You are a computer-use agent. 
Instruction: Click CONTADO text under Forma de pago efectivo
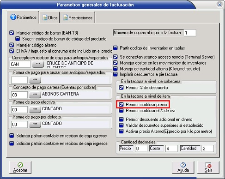(x=52, y=109)
